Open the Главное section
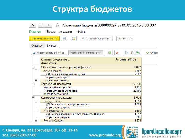Image resolution: width=185 pixels, height=139 pixels. coord(35,32)
